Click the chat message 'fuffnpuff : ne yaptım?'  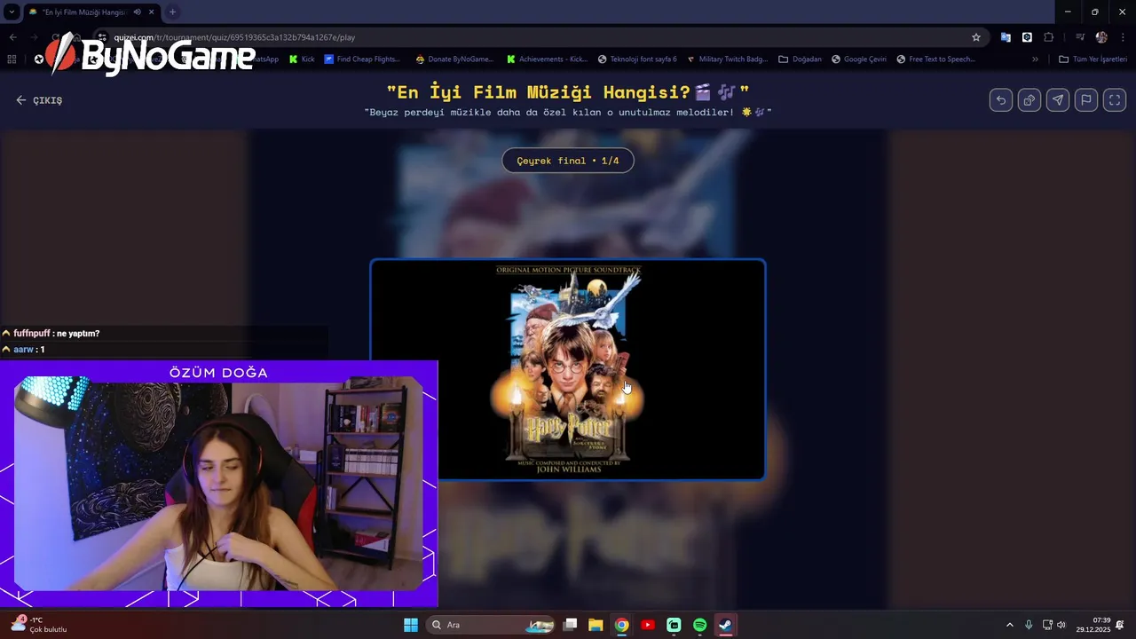pyautogui.click(x=57, y=334)
